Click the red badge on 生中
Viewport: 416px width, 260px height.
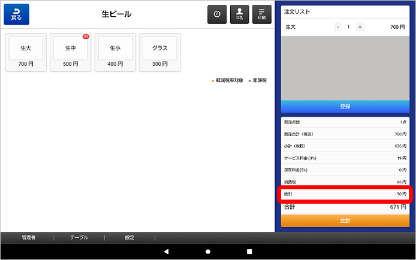86,37
